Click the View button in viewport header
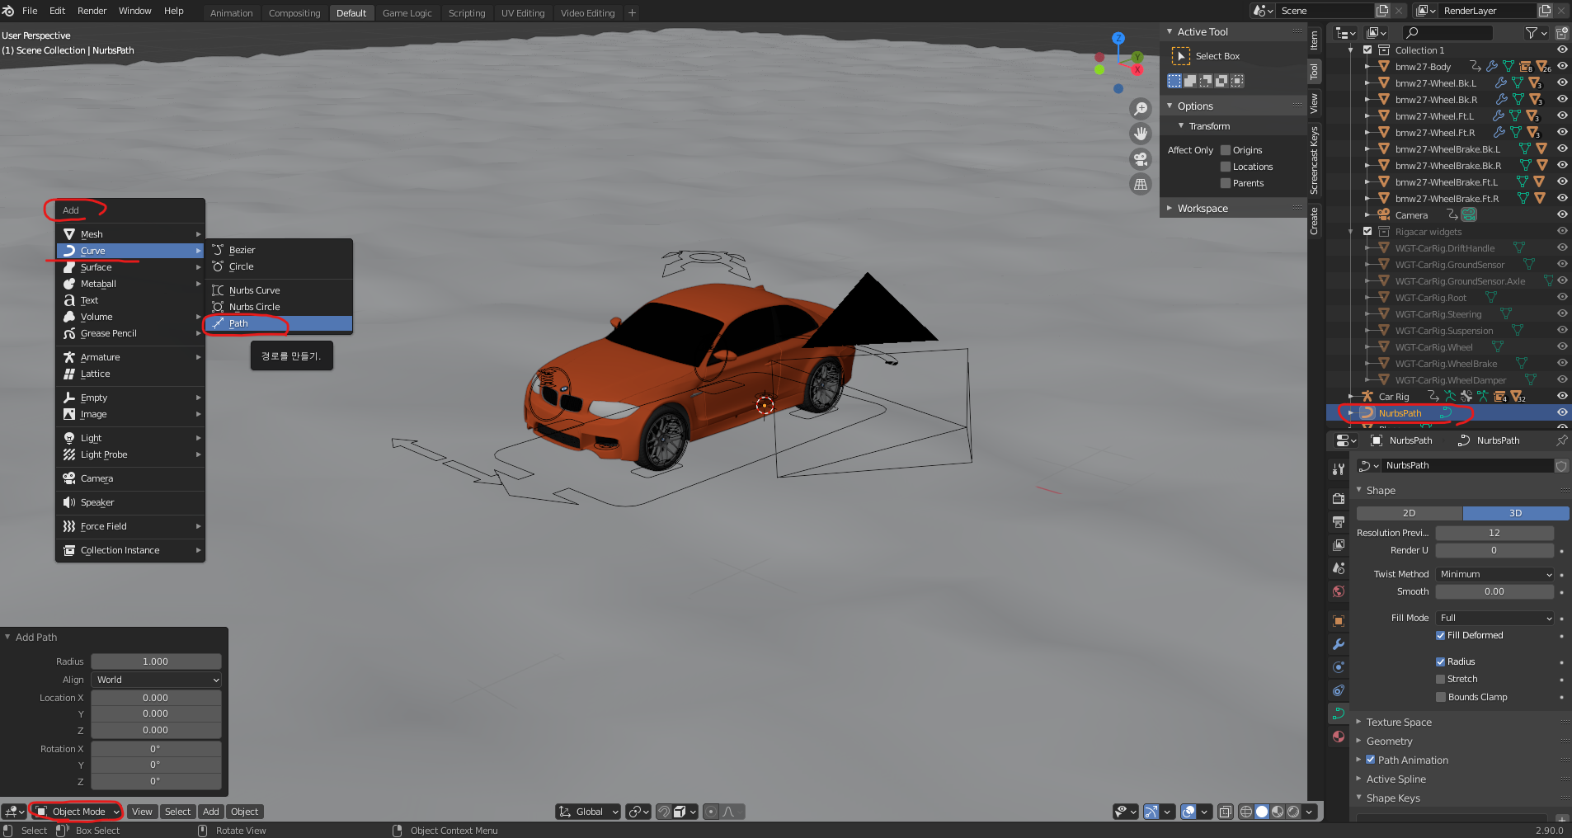Image resolution: width=1572 pixels, height=838 pixels. [142, 812]
